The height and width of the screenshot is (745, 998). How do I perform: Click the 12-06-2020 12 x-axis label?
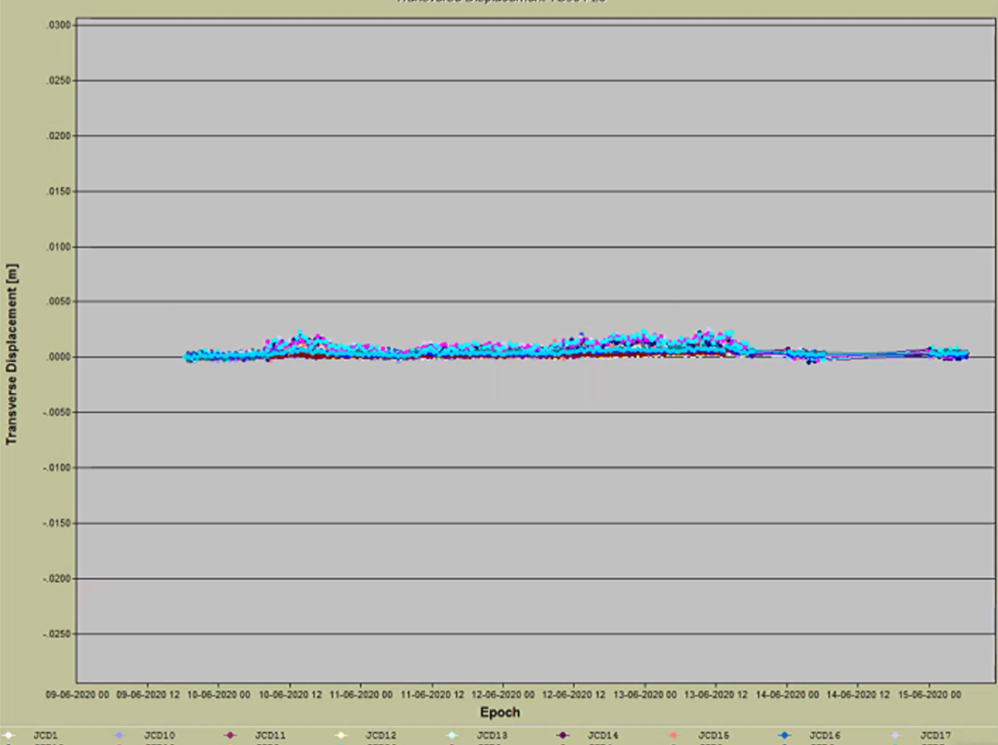(x=574, y=695)
